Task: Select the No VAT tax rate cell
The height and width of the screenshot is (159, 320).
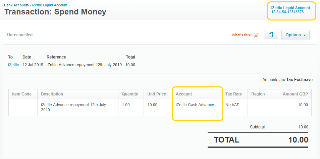Action: point(232,105)
